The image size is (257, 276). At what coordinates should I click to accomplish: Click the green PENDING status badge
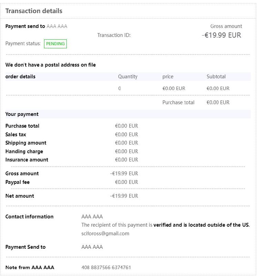[55, 44]
